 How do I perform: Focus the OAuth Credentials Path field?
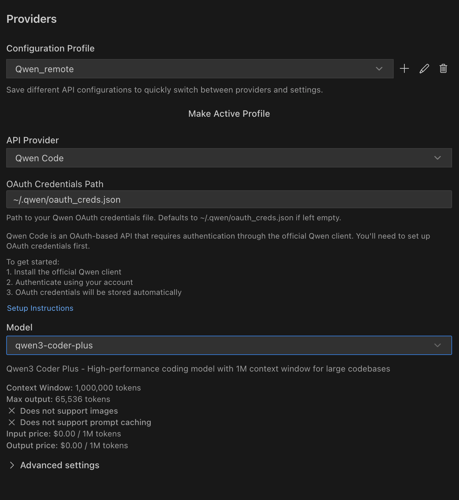(229, 200)
